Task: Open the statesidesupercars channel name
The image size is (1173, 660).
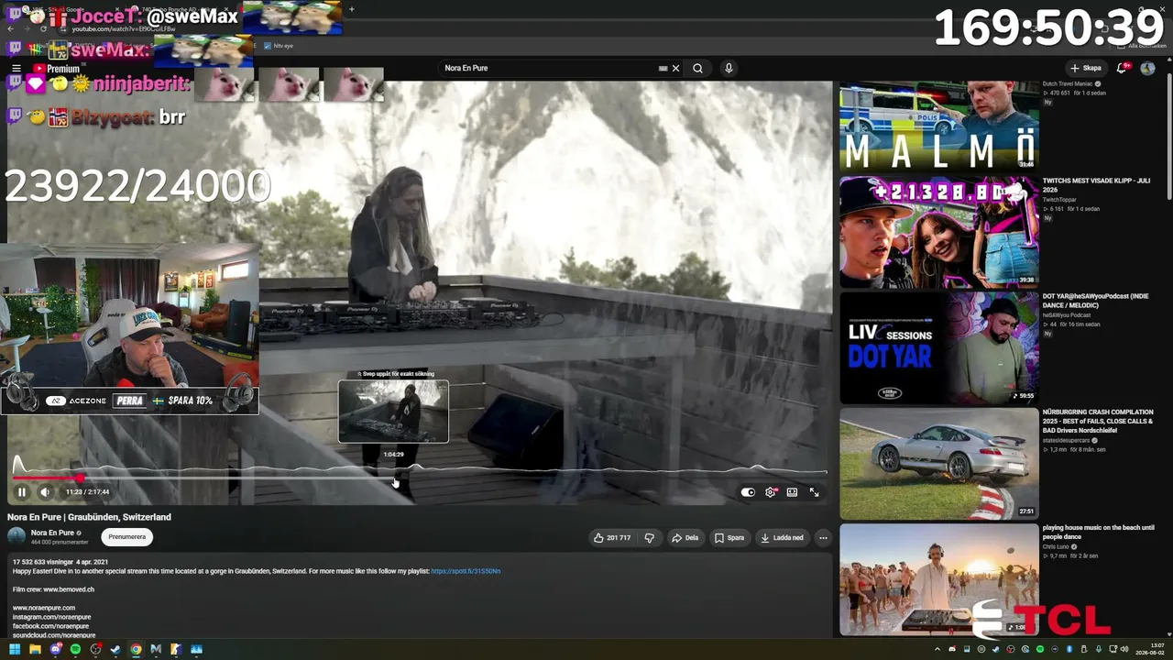Action: [1067, 440]
